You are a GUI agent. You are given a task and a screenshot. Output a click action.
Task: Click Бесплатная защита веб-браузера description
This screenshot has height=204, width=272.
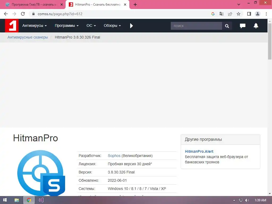point(216,159)
